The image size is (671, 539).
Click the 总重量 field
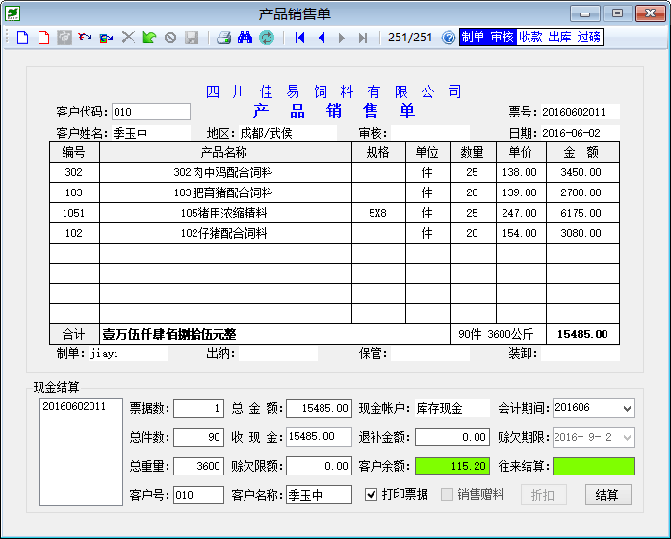pyautogui.click(x=198, y=466)
